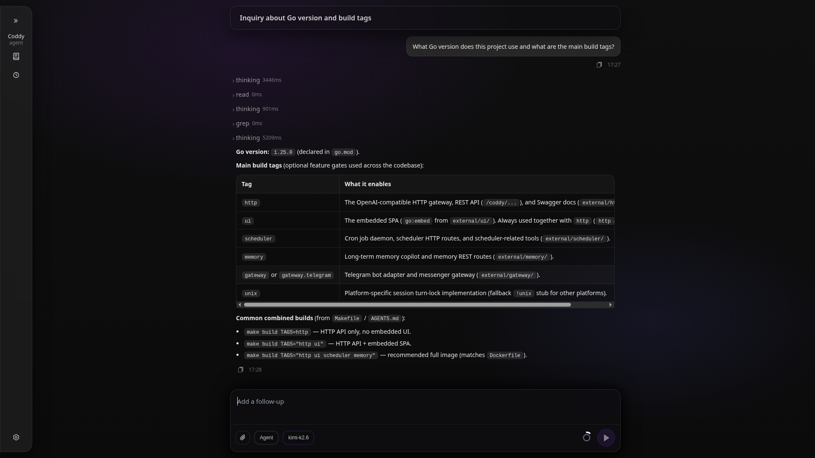Viewport: 815px width, 458px height.
Task: Click the table's horizontal scrollbar left arrow
Action: pos(240,305)
